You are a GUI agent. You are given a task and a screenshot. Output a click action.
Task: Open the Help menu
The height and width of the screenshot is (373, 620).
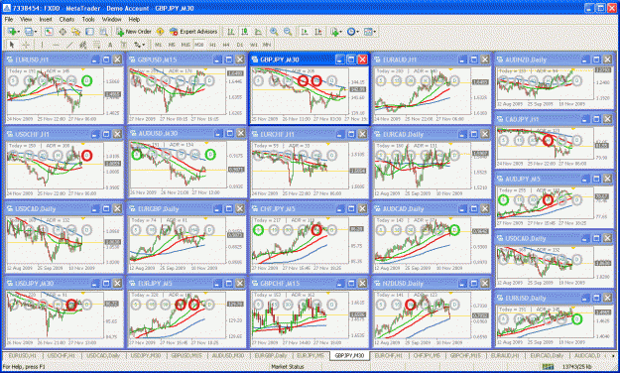pos(134,19)
